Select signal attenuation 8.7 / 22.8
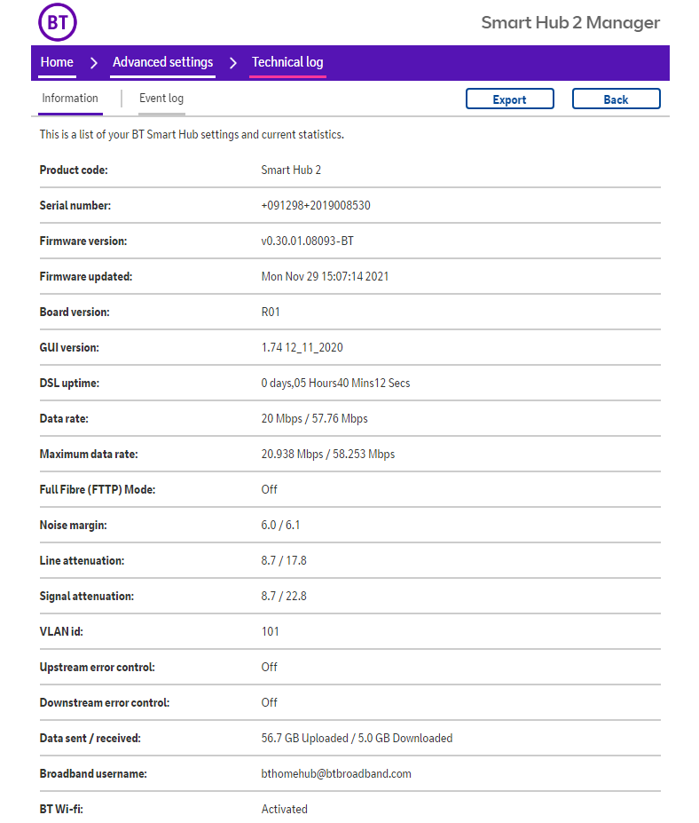The image size is (699, 823). point(284,597)
